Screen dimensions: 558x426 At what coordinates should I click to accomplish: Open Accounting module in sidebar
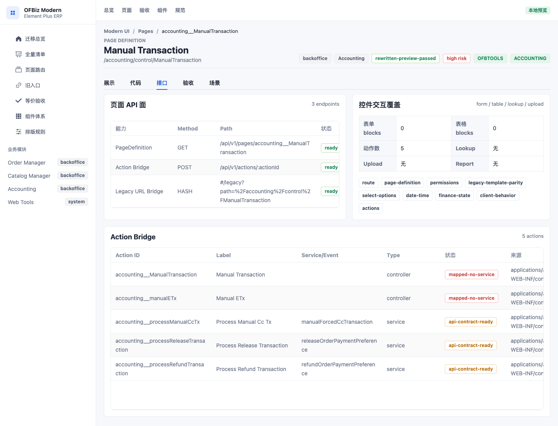48,189
